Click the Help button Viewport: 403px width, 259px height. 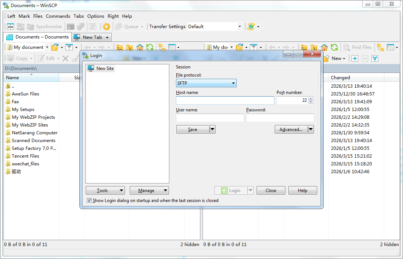(302, 191)
